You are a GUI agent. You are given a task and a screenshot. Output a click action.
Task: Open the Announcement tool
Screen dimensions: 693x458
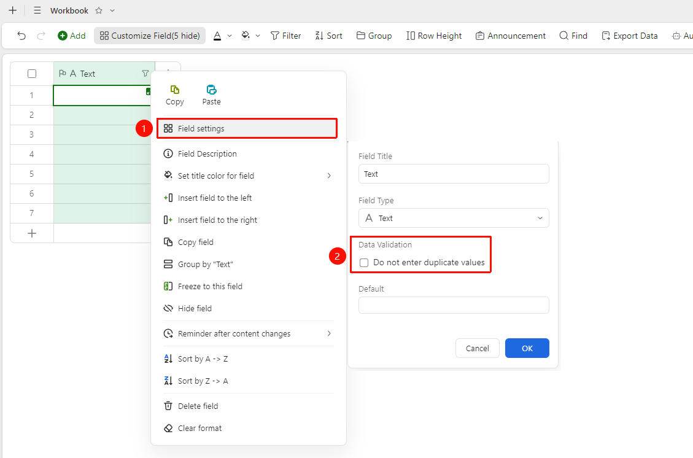(511, 36)
